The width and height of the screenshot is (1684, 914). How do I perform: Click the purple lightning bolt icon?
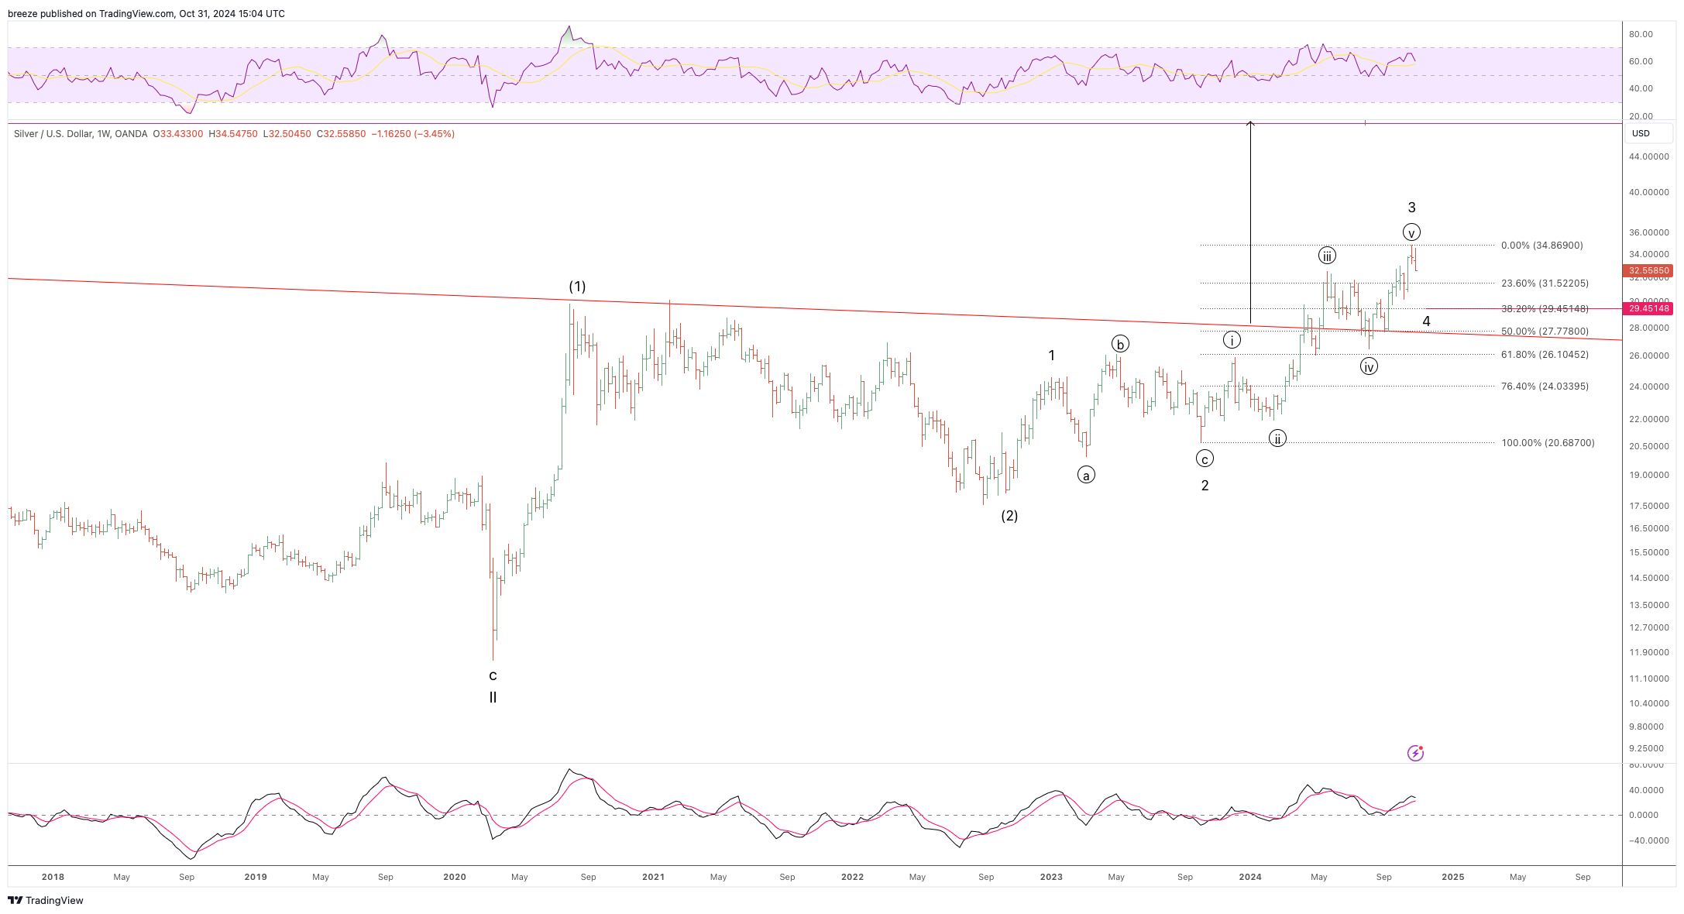pos(1415,753)
